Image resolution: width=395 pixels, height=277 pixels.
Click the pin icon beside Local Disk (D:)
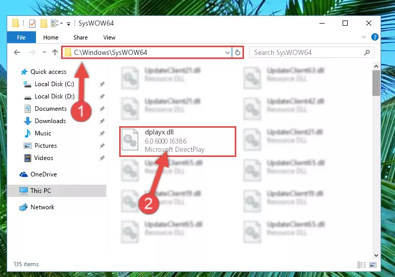(102, 96)
